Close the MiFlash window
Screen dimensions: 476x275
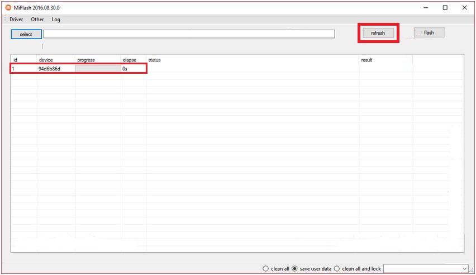(464, 8)
